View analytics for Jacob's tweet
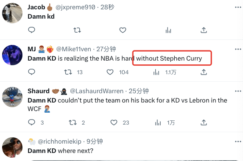Viewport: 243px width, 161px height. (x=168, y=30)
